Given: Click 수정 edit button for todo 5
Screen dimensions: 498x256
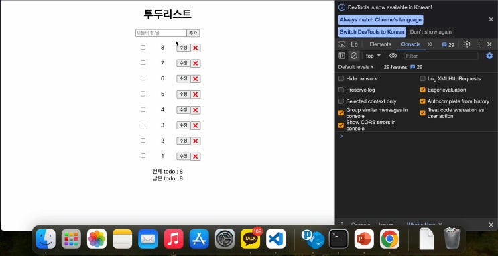Looking at the screenshot, I should coord(183,94).
